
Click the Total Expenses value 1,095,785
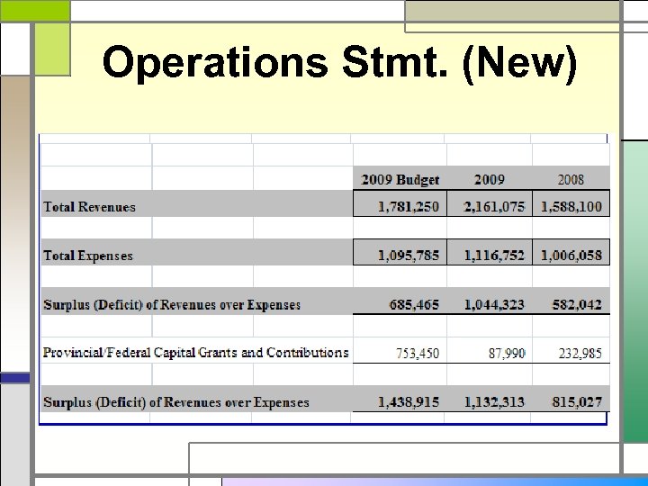click(x=409, y=255)
